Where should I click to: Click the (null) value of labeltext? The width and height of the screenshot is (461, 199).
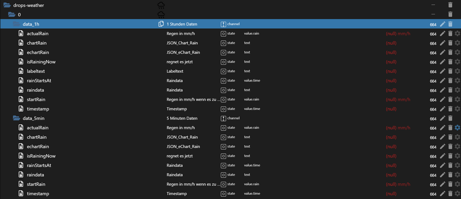click(391, 71)
